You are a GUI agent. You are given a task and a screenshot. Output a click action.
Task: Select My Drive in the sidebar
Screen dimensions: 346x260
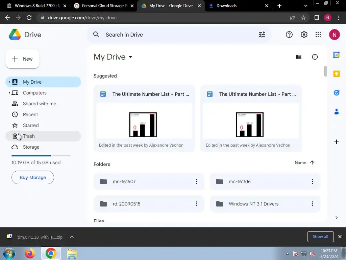43,82
